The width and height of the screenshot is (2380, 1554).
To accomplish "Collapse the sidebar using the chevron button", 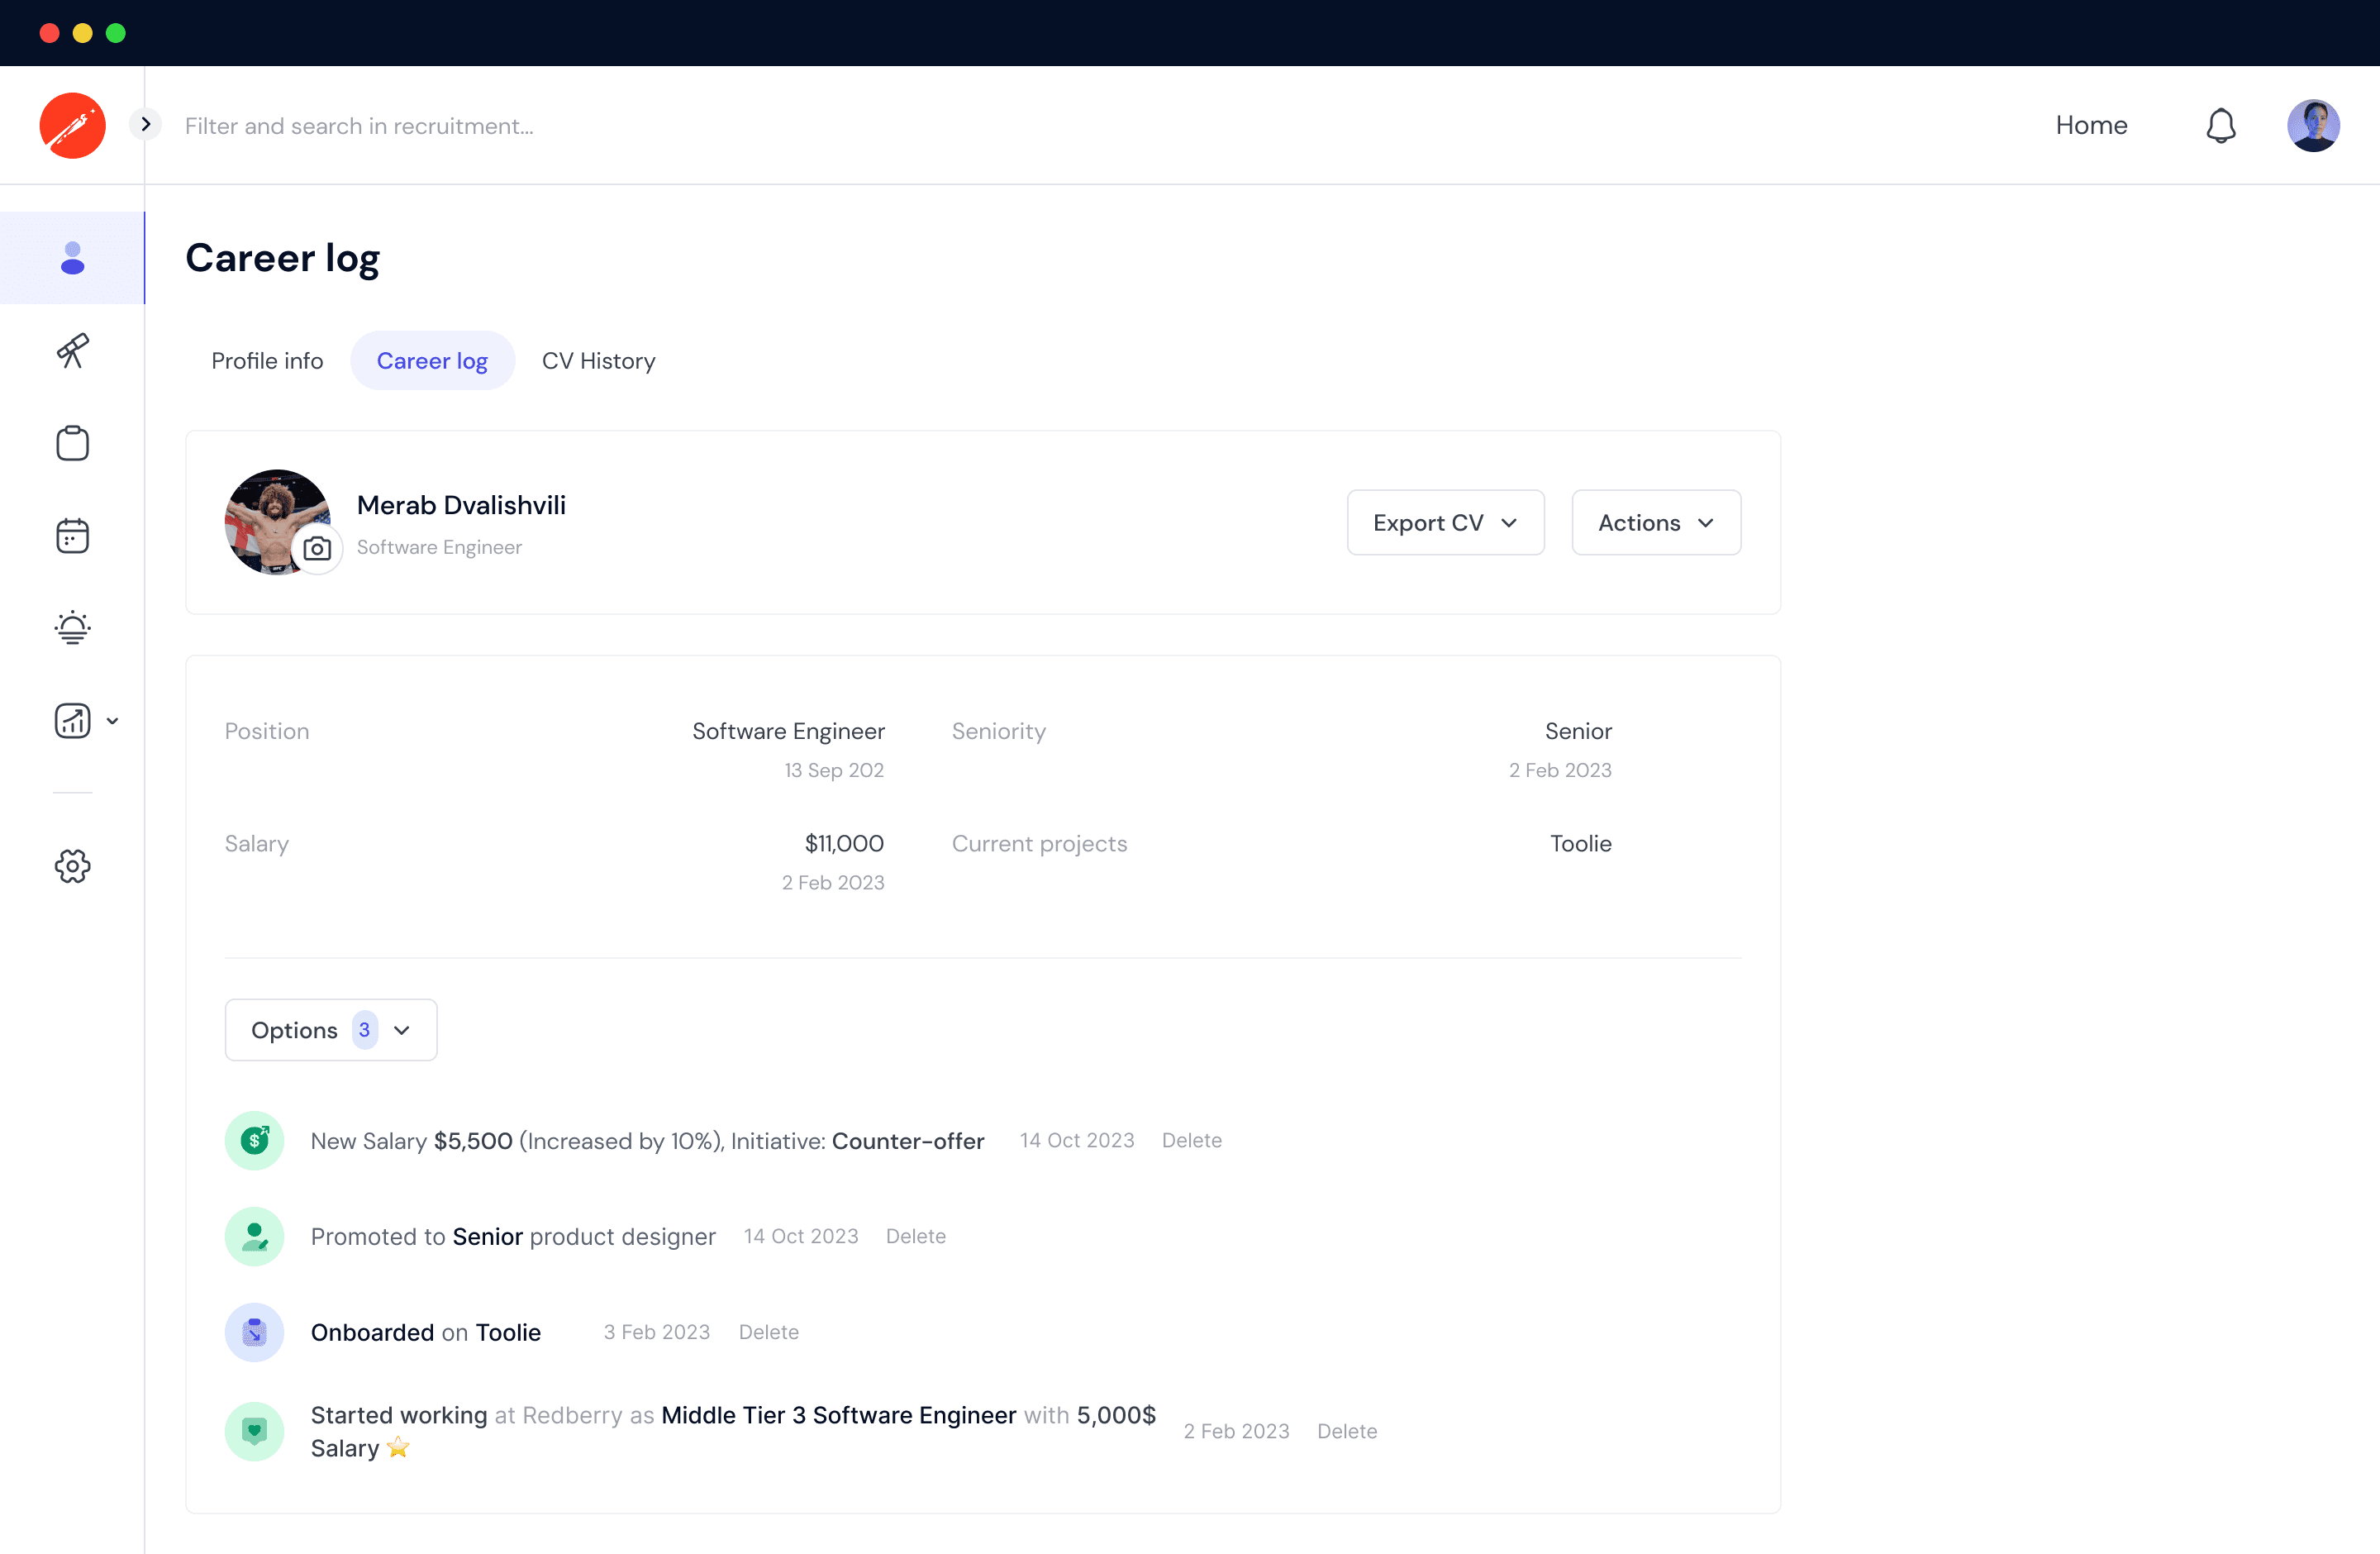I will point(145,124).
